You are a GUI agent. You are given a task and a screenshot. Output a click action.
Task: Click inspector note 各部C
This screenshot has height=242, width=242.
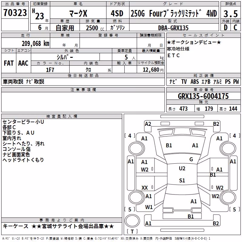(x=9, y=127)
